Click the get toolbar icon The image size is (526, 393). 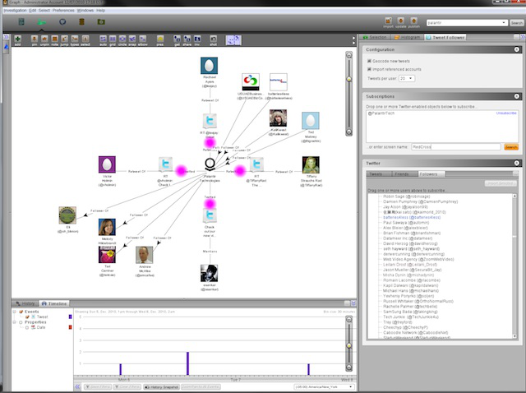point(178,39)
